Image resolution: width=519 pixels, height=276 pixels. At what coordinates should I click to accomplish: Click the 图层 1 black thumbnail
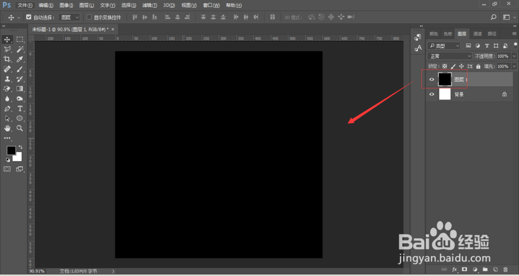click(445, 79)
